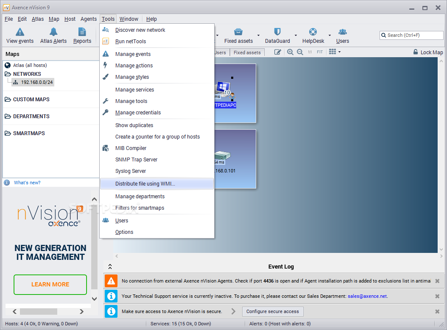447x330 pixels.
Task: Zoom in on the map
Action: click(290, 52)
